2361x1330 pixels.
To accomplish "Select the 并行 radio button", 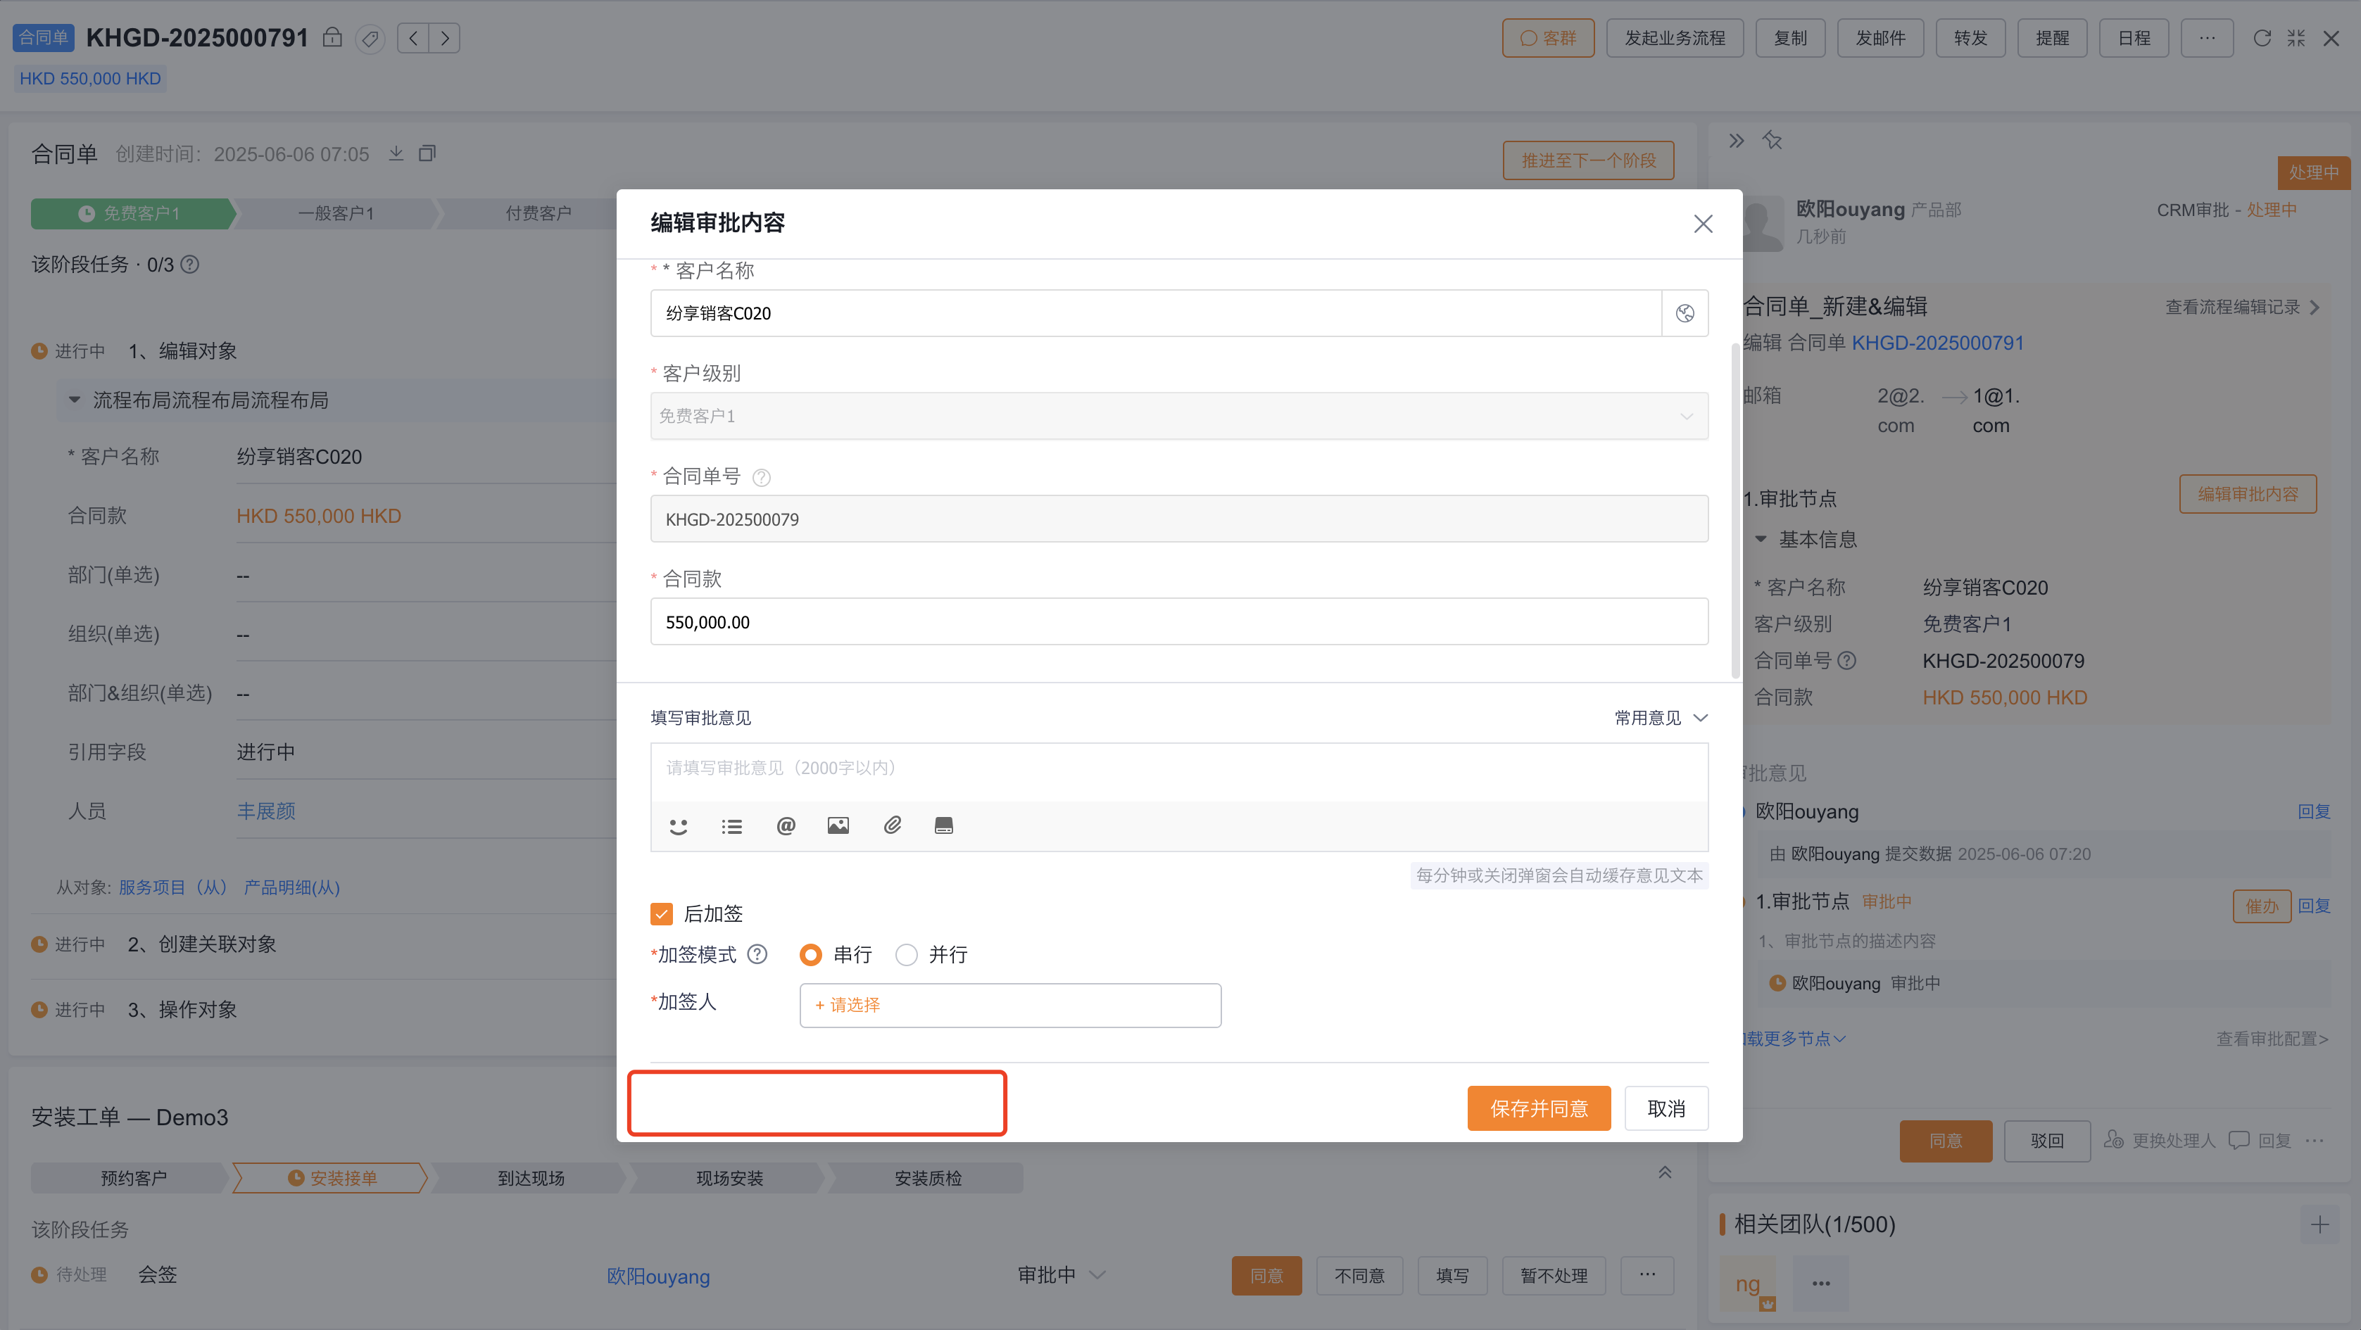I will click(905, 954).
